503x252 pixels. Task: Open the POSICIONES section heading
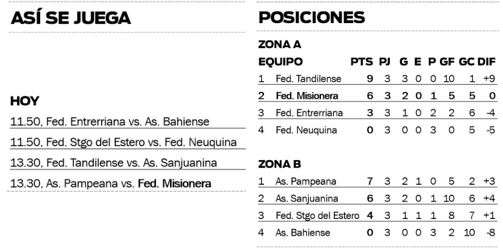311,18
